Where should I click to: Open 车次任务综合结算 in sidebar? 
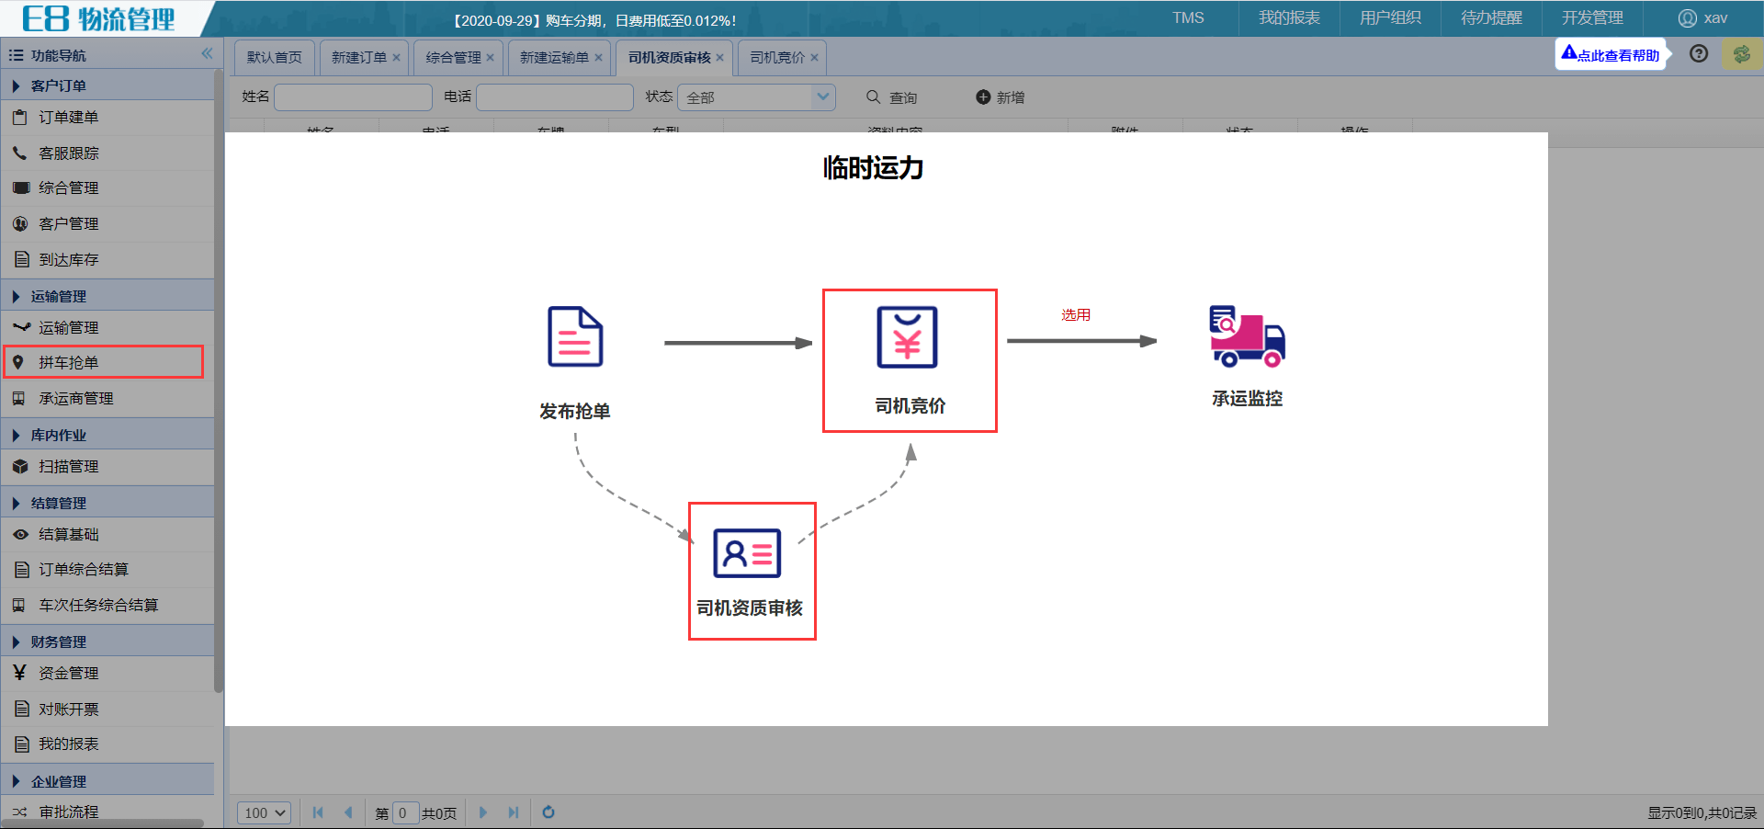[107, 605]
